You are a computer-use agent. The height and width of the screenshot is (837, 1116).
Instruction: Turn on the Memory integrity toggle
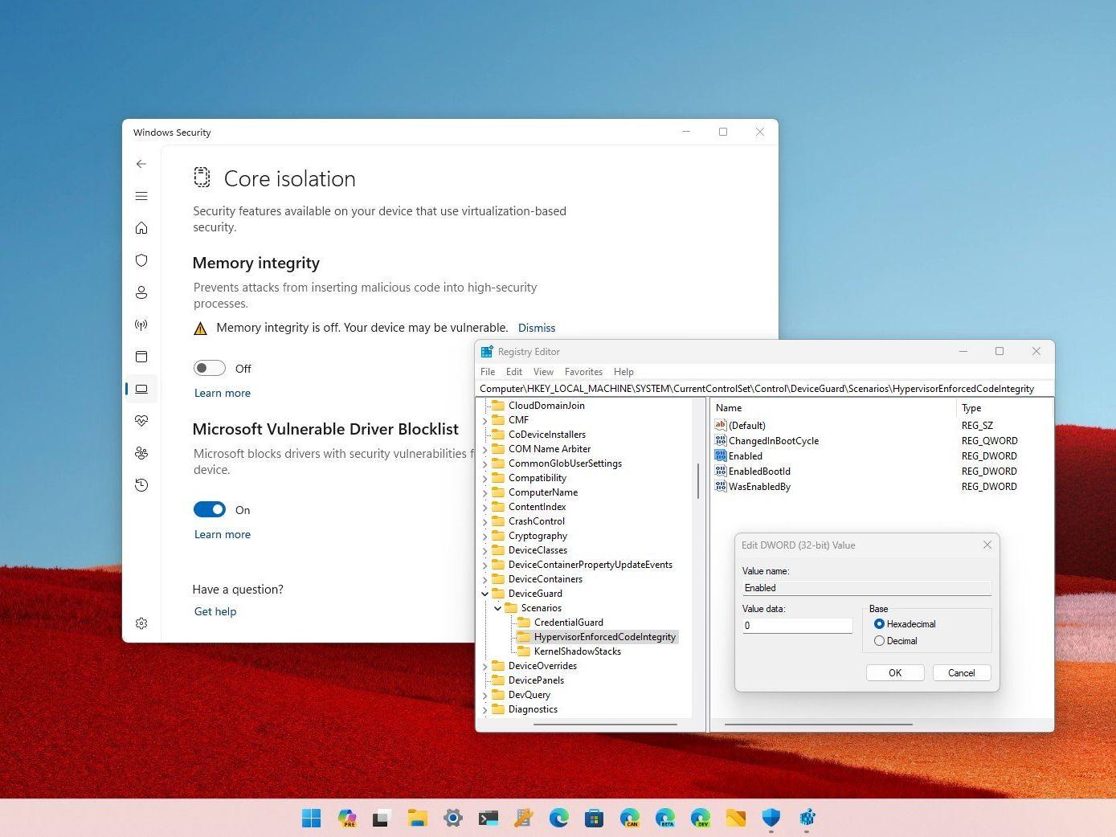(x=209, y=368)
